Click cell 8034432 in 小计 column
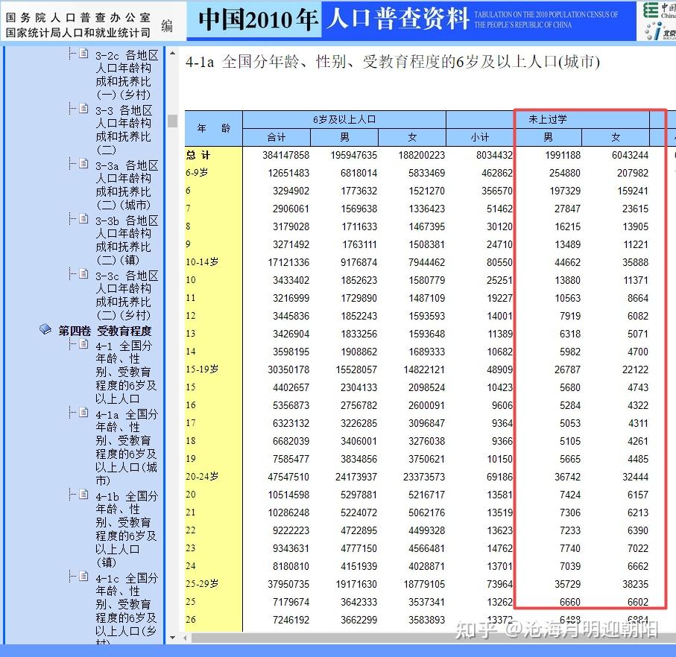Screen dimensions: 676x657 494,155
